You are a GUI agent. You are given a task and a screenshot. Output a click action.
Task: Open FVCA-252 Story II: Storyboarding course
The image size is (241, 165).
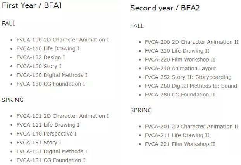pyautogui.click(x=188, y=77)
